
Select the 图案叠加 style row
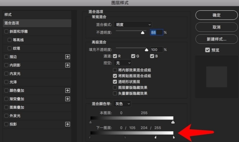(37, 107)
